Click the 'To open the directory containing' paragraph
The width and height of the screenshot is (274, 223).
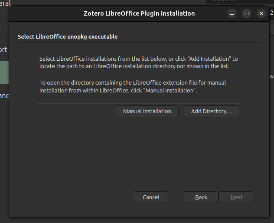tap(133, 87)
